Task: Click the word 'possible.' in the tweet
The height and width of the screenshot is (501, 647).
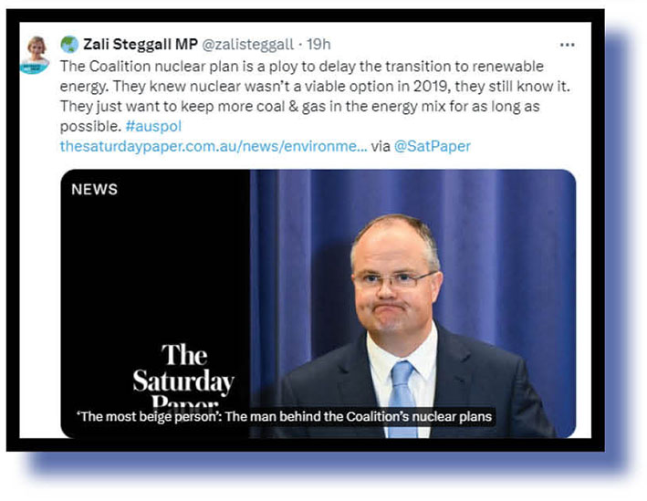Action: click(90, 126)
